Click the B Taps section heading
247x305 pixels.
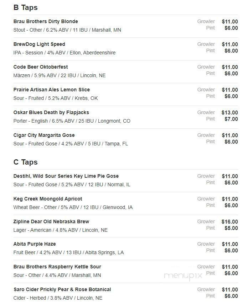(25, 7)
